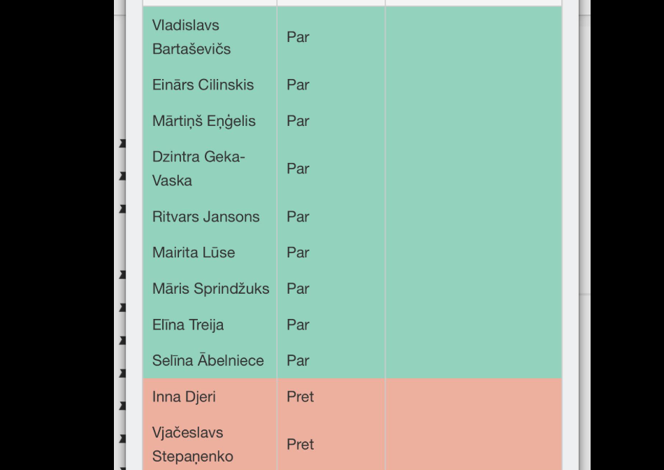Click the empty third-column cell for Selīna Ābelniece

tap(473, 360)
